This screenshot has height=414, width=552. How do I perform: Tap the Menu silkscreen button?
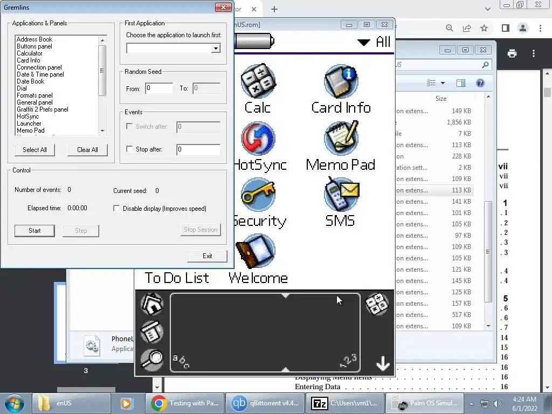coord(151,332)
